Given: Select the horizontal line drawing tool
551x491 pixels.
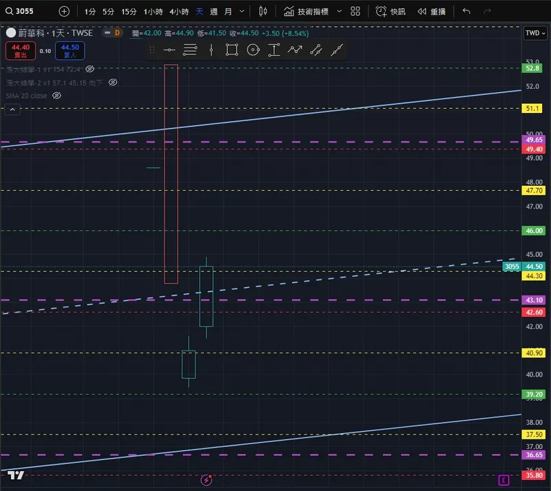Looking at the screenshot, I should point(169,49).
